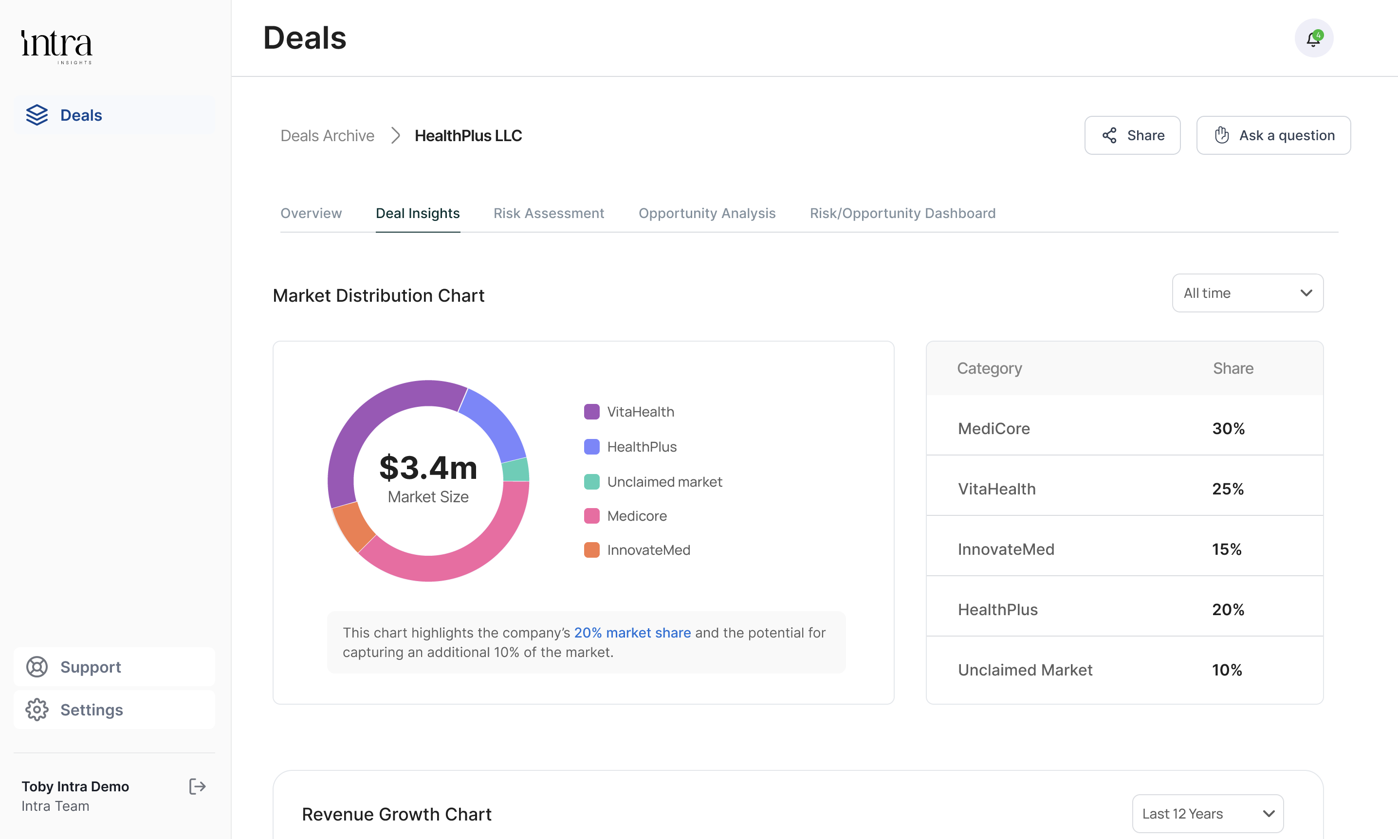The image size is (1398, 839).
Task: Click the Intra Insights logo
Action: coord(56,46)
